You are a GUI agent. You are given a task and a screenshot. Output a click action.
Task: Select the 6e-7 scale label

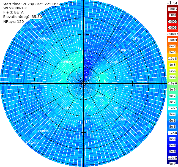click(x=172, y=96)
